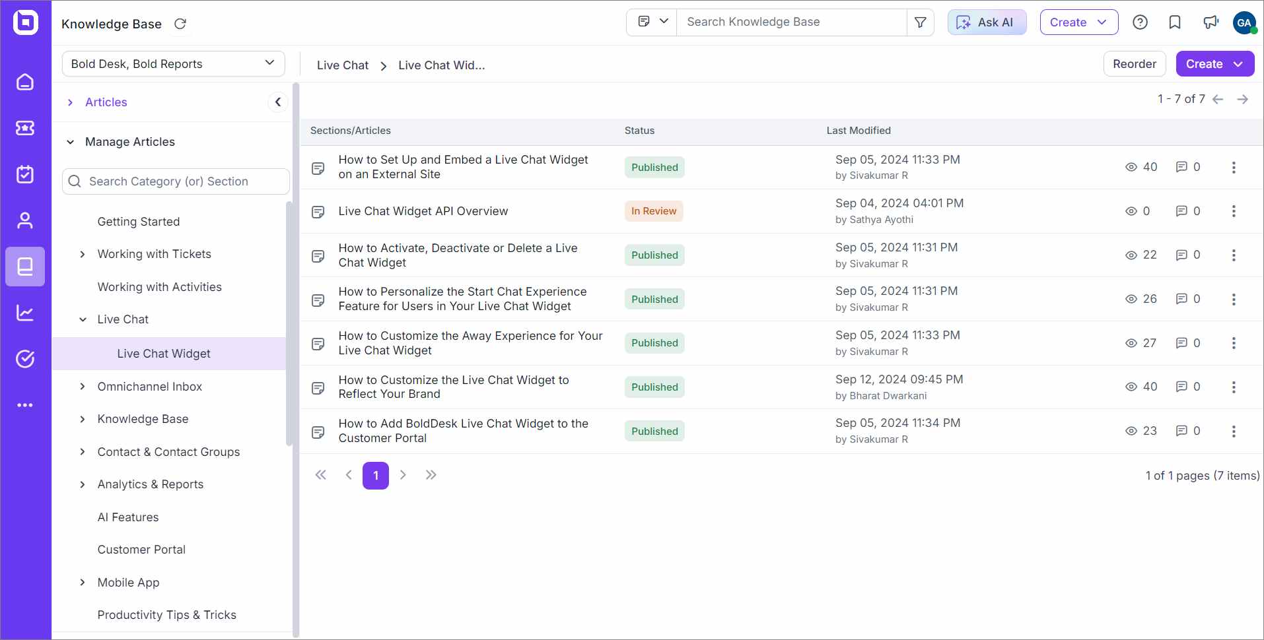Click the Ask AI button
This screenshot has height=640, width=1264.
(x=987, y=22)
